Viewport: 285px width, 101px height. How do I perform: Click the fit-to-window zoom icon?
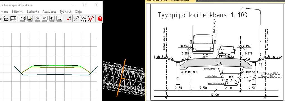23,18
